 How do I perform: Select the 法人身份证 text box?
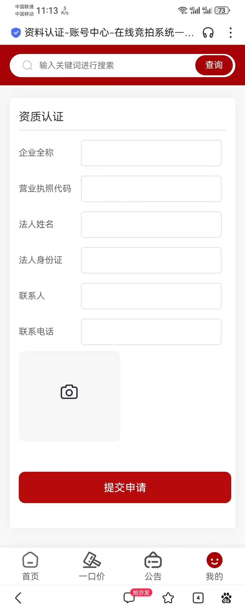[x=151, y=260]
